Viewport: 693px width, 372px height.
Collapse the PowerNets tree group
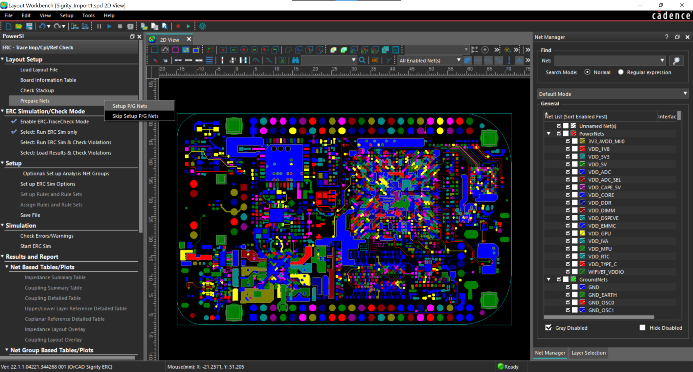549,134
